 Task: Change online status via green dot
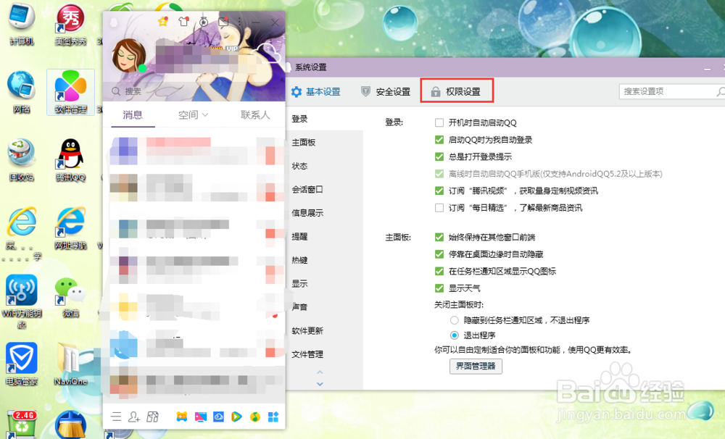[x=142, y=68]
